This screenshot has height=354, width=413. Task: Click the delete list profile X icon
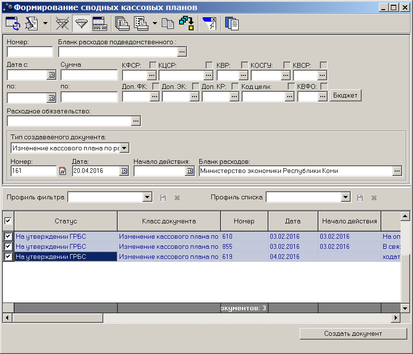click(374, 197)
